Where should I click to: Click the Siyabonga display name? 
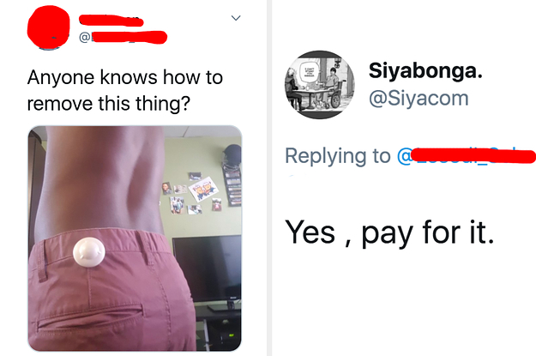(425, 71)
